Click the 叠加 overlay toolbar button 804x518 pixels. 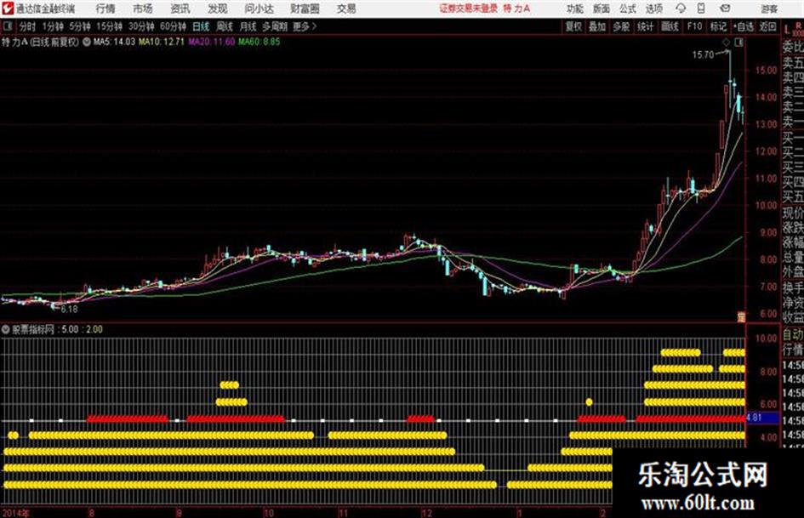point(597,26)
